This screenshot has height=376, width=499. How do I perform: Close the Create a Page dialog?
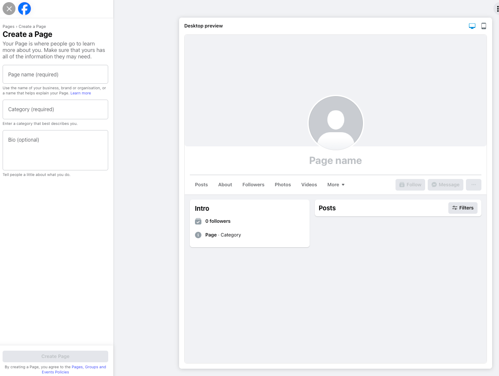pos(9,9)
